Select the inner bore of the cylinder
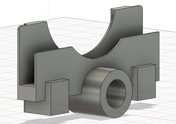176x124 pixels. click(x=116, y=94)
